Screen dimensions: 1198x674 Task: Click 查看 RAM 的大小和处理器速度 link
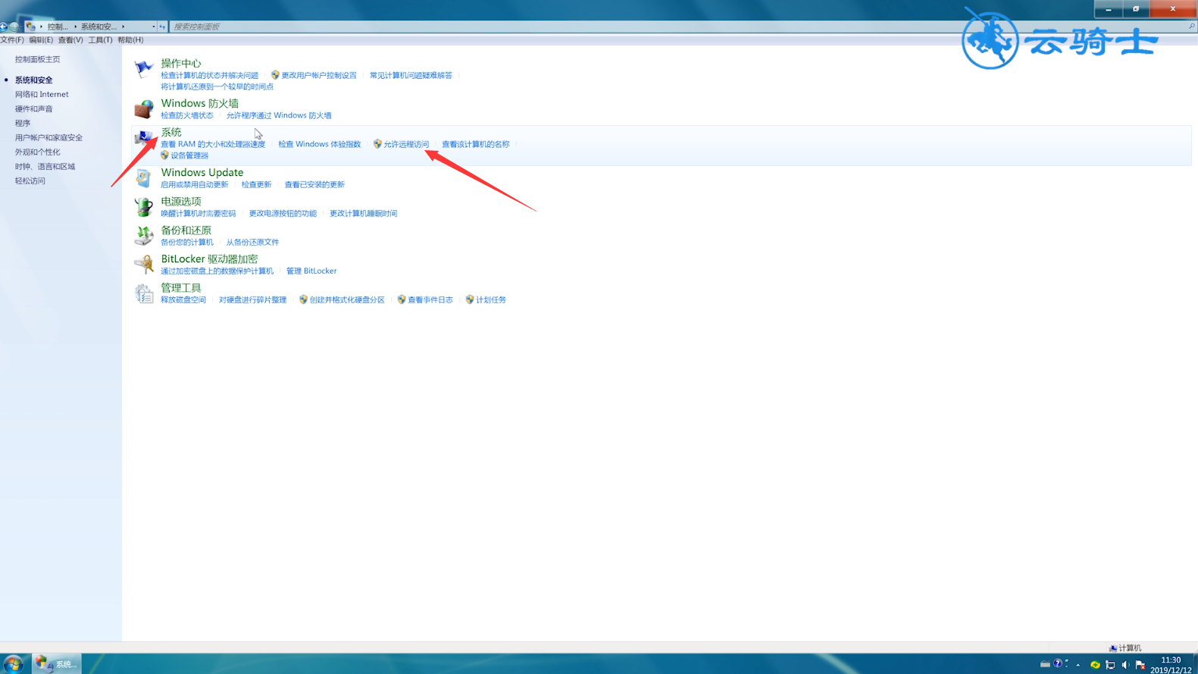(213, 145)
